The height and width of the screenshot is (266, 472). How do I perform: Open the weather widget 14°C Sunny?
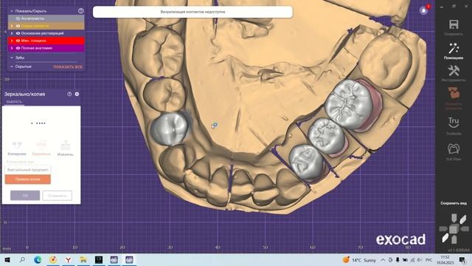pyautogui.click(x=359, y=259)
